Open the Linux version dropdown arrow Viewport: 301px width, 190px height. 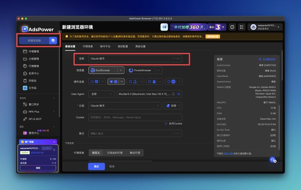(x=141, y=82)
